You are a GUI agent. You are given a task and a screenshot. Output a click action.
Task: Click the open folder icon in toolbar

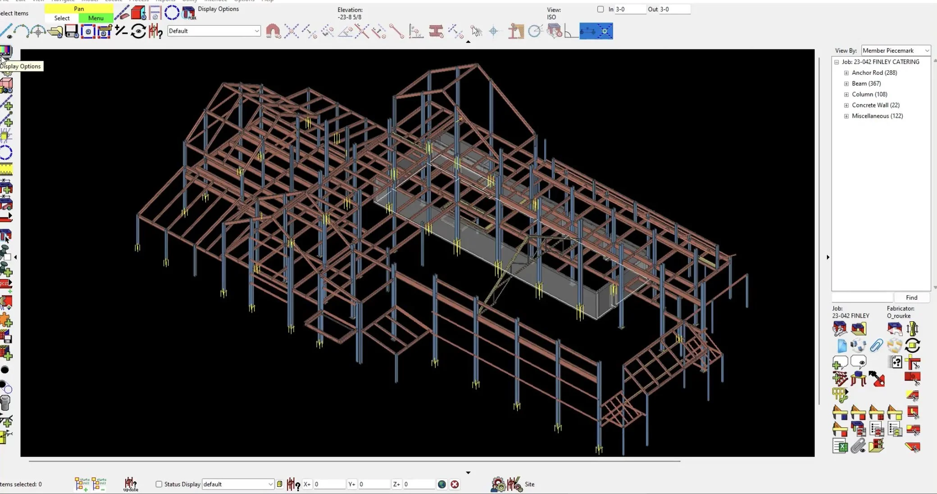pos(55,31)
